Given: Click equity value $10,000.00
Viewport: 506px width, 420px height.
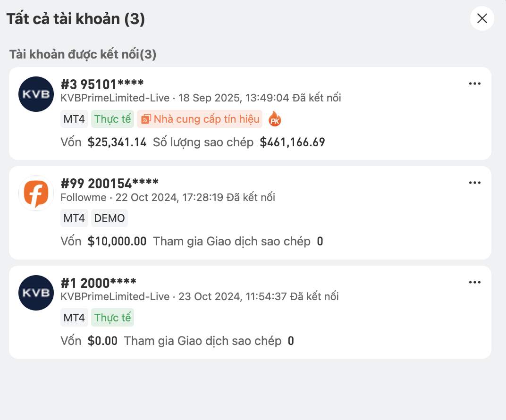Looking at the screenshot, I should (117, 242).
